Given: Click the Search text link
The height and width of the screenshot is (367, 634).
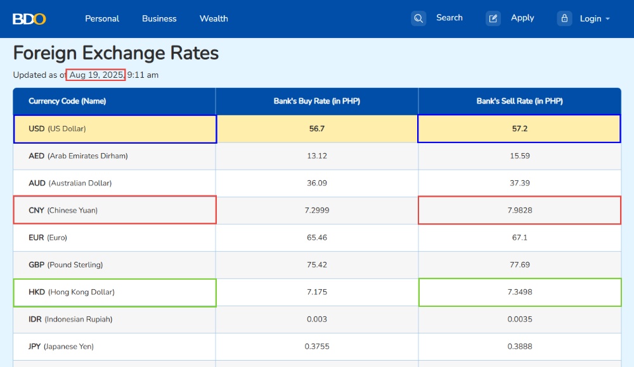Looking at the screenshot, I should (450, 18).
